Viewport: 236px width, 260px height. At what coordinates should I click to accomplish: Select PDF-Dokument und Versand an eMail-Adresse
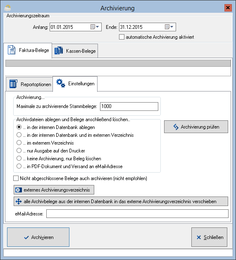[19, 166]
